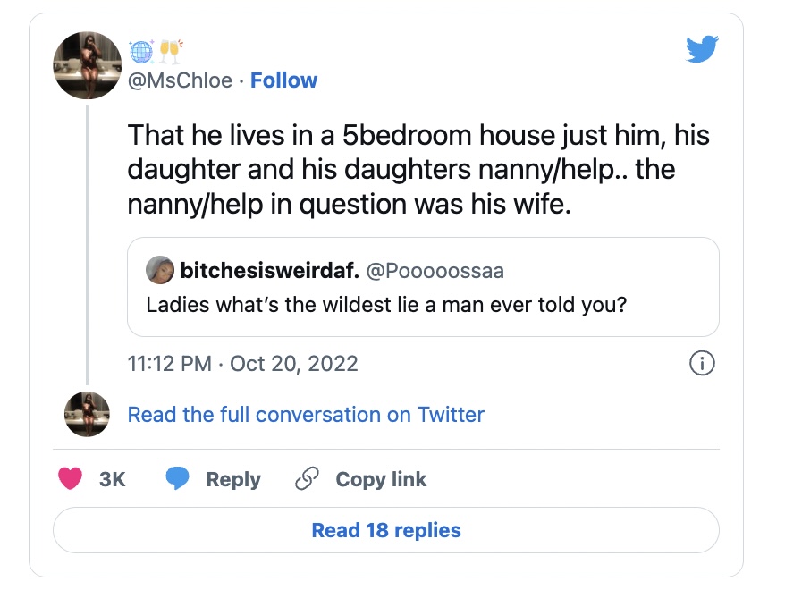Click the Reply text label
Viewport: 785px width, 590px height.
233,479
